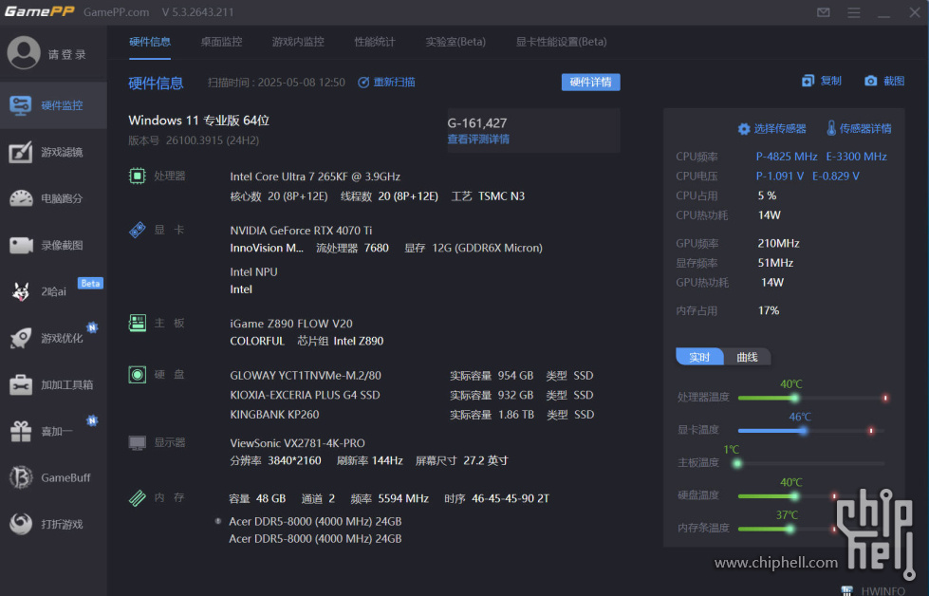Viewport: 929px width, 596px height.
Task: Click the 内存 memory stick icon
Action: pyautogui.click(x=138, y=497)
